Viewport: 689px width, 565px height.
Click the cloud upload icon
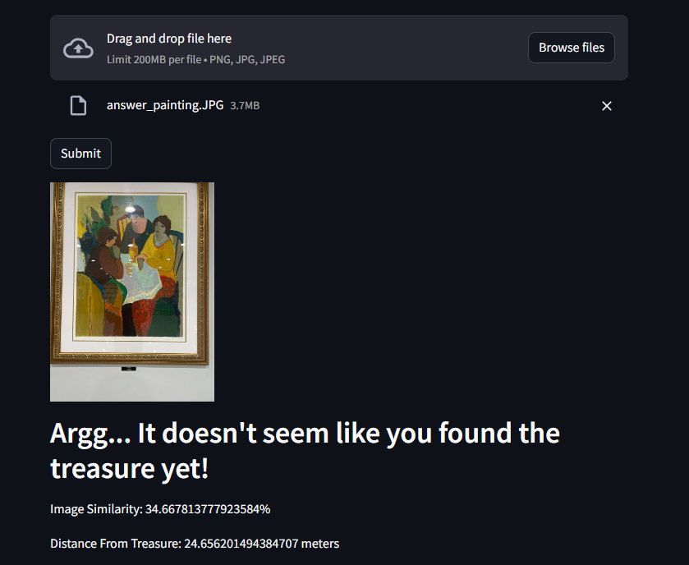click(78, 48)
